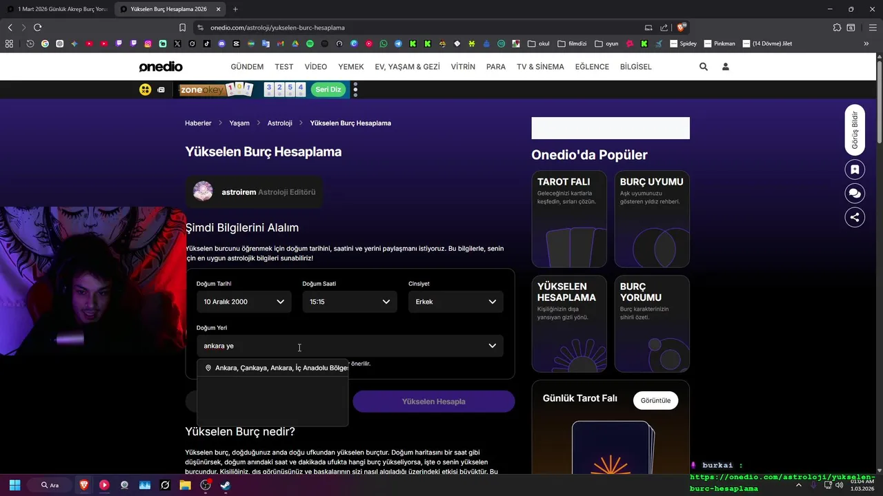Open the Google Drive bookmark icon
Image resolution: width=883 pixels, height=496 pixels.
[295, 43]
